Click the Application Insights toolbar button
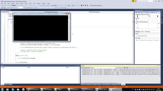The height and width of the screenshot is (91, 163). pyautogui.click(x=96, y=6)
